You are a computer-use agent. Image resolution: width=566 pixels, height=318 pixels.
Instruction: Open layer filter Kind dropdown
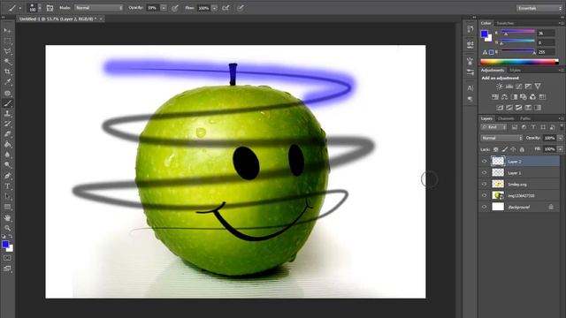[493, 127]
